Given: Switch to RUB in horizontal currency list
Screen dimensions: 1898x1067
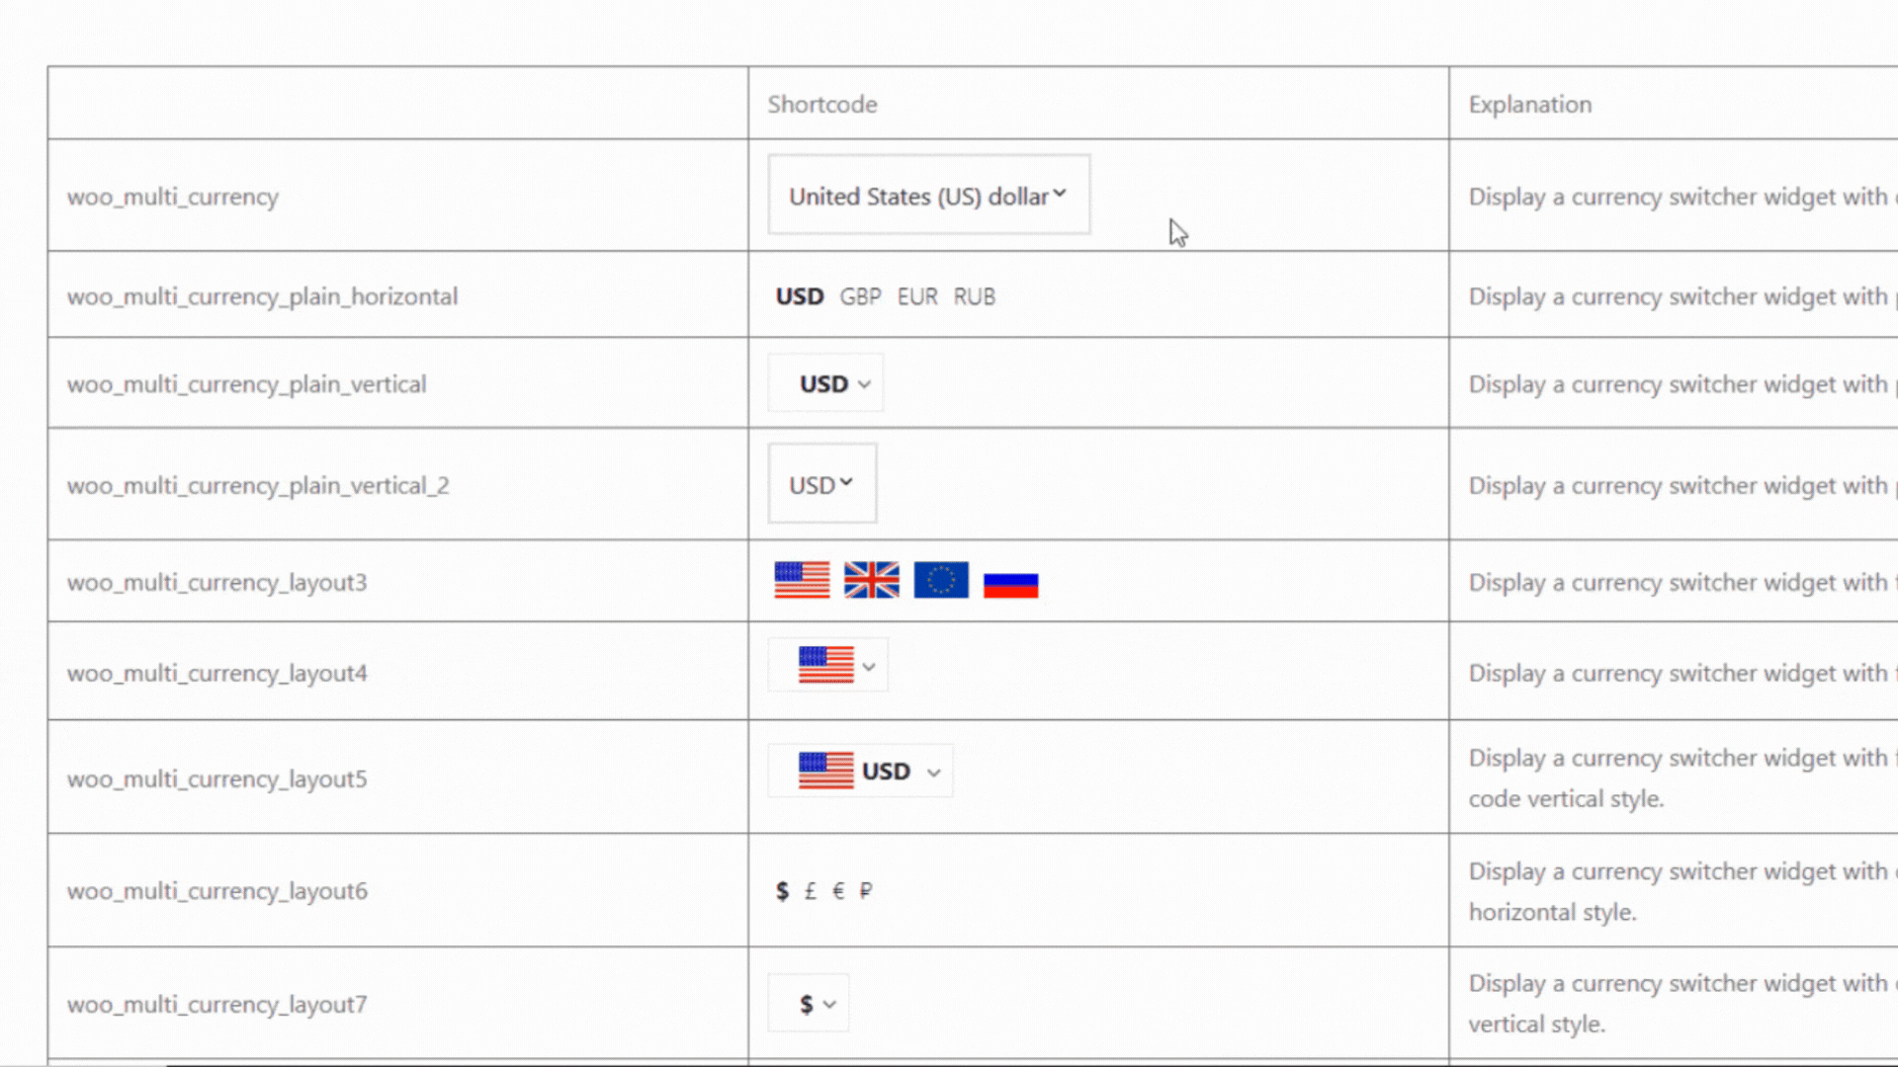Looking at the screenshot, I should (x=974, y=296).
